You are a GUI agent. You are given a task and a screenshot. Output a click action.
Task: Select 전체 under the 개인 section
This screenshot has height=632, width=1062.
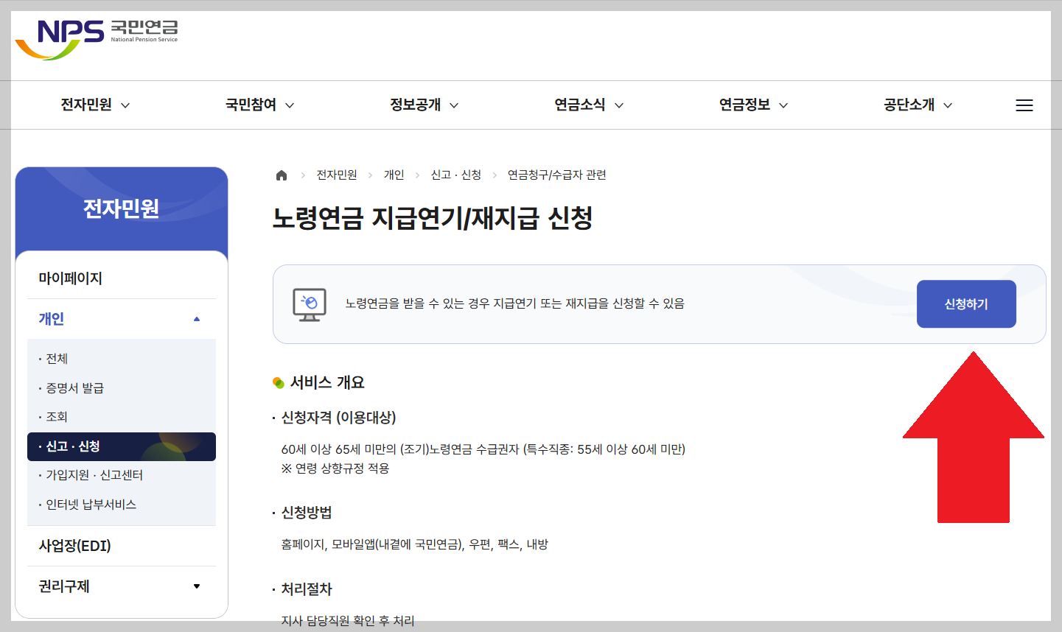[57, 358]
